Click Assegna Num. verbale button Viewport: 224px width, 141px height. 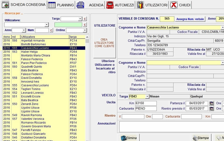[x=190, y=19]
